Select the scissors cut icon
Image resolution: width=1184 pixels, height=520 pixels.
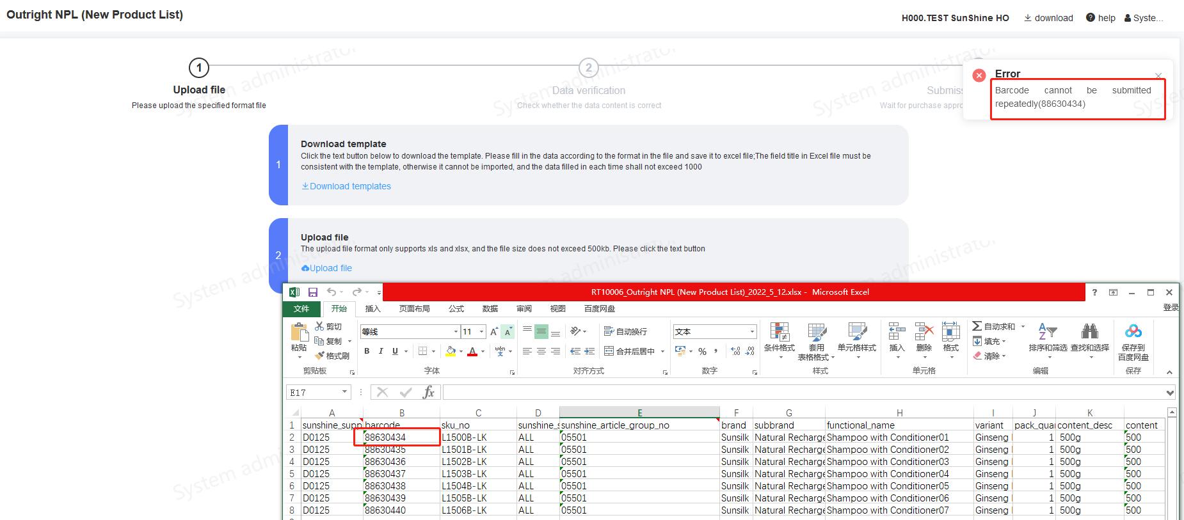pos(319,326)
